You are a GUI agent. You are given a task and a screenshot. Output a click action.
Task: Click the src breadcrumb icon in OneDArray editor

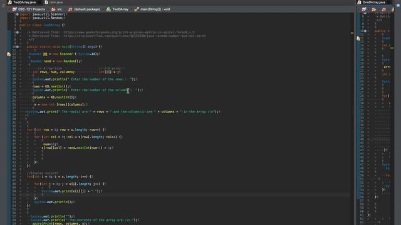point(374,9)
